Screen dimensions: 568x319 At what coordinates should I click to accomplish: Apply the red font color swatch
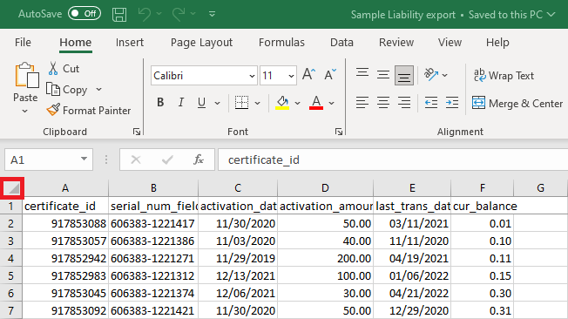coord(316,103)
